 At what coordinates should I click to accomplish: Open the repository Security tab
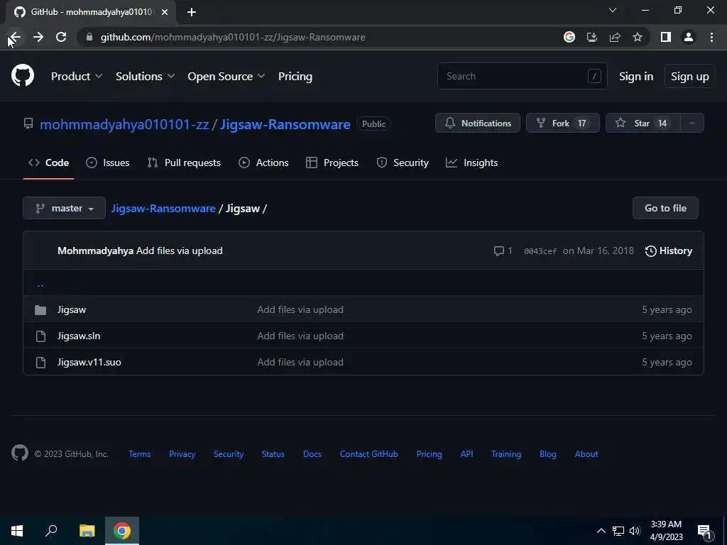pyautogui.click(x=403, y=163)
